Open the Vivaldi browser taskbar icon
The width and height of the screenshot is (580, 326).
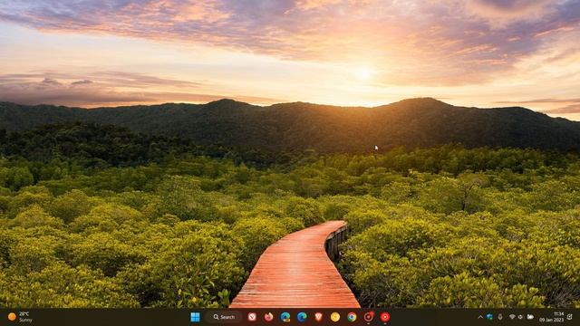click(252, 317)
